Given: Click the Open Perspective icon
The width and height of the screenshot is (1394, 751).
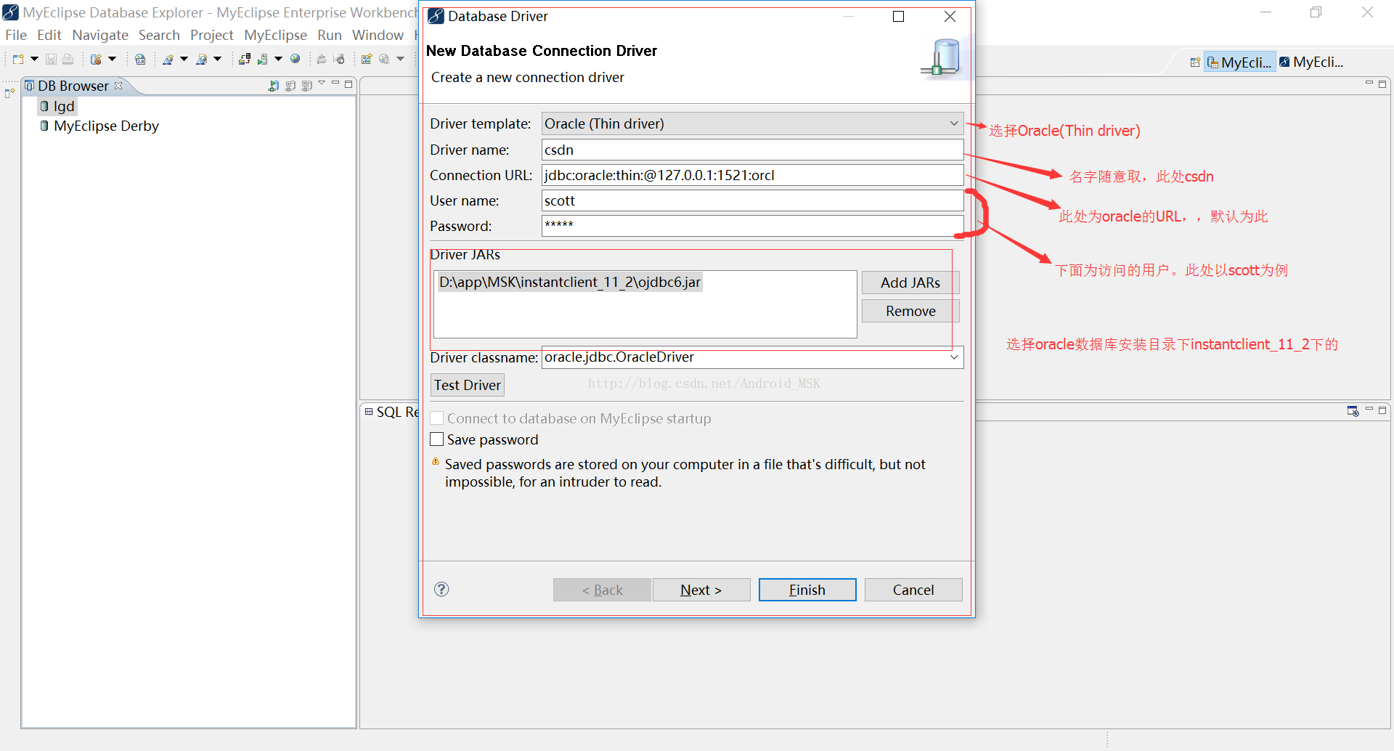Looking at the screenshot, I should click(1194, 62).
